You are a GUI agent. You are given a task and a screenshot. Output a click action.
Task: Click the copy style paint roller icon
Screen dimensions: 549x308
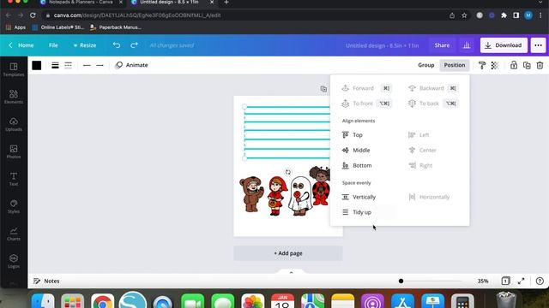(482, 65)
